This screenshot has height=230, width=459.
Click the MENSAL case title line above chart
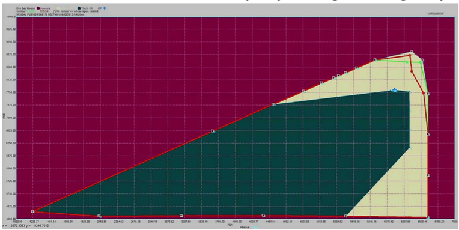point(50,14)
